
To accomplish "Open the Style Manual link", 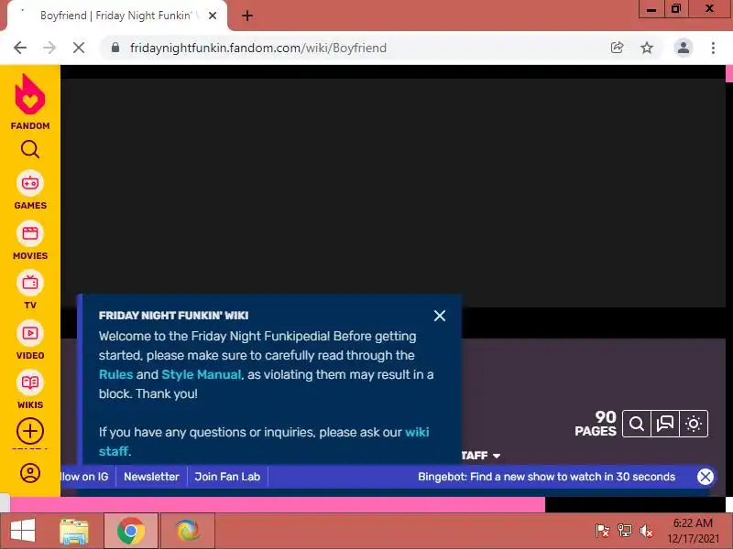I will point(201,374).
